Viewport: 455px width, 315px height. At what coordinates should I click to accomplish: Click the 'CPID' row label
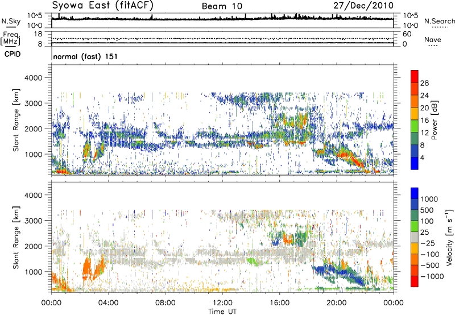pos(13,54)
